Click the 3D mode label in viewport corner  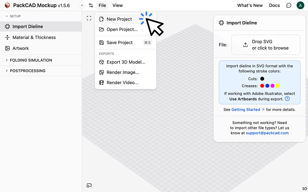click(x=304, y=189)
